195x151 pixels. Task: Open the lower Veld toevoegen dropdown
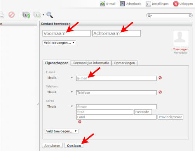click(x=62, y=131)
